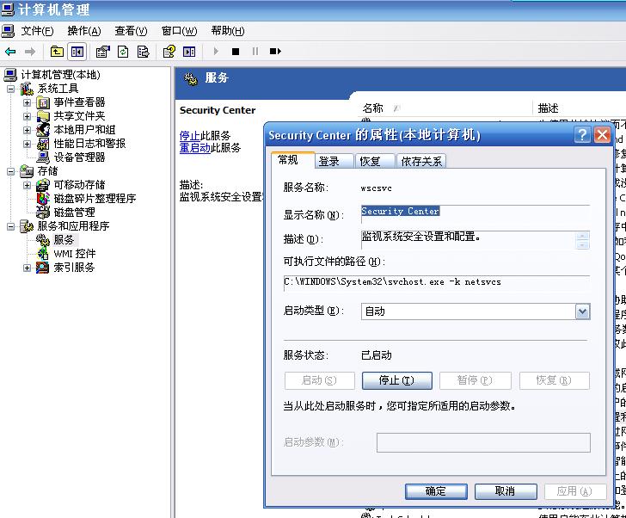Select the 存储 tree node

pyautogui.click(x=47, y=171)
